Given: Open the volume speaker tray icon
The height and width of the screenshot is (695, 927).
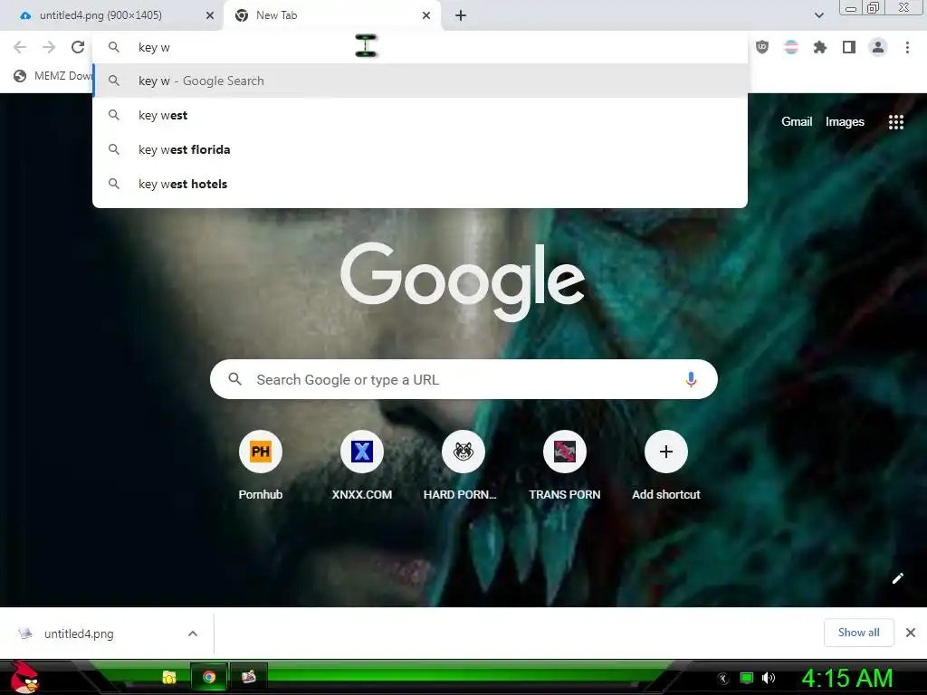Looking at the screenshot, I should tap(769, 678).
